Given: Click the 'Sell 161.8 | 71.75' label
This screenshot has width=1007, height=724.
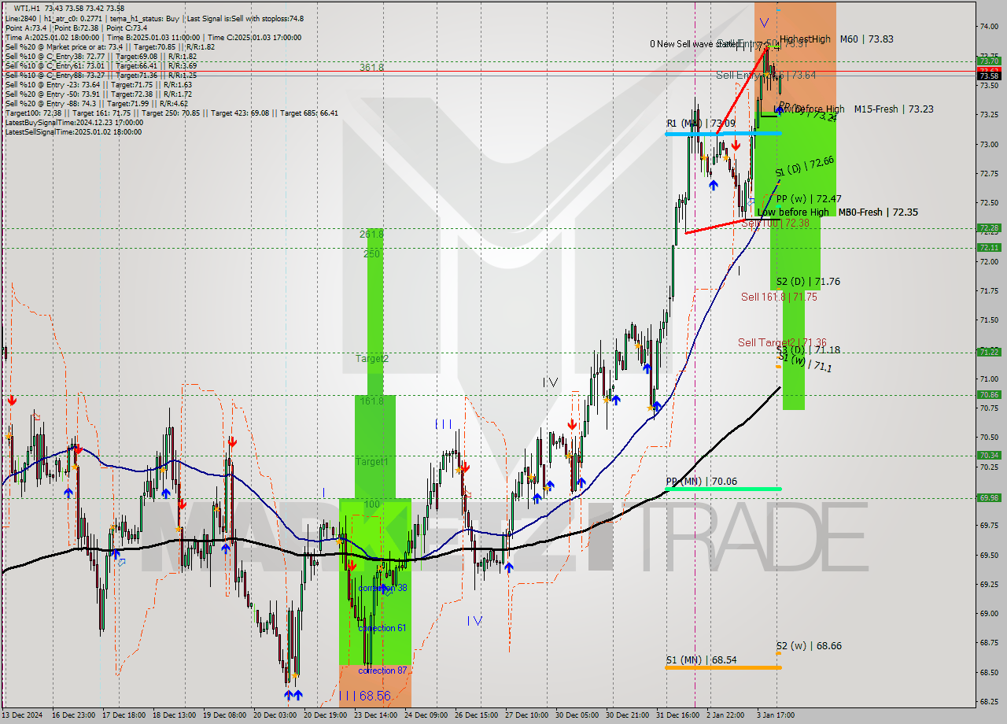Looking at the screenshot, I should (x=779, y=297).
